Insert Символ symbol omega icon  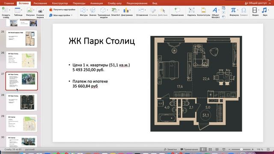tap(244, 10)
